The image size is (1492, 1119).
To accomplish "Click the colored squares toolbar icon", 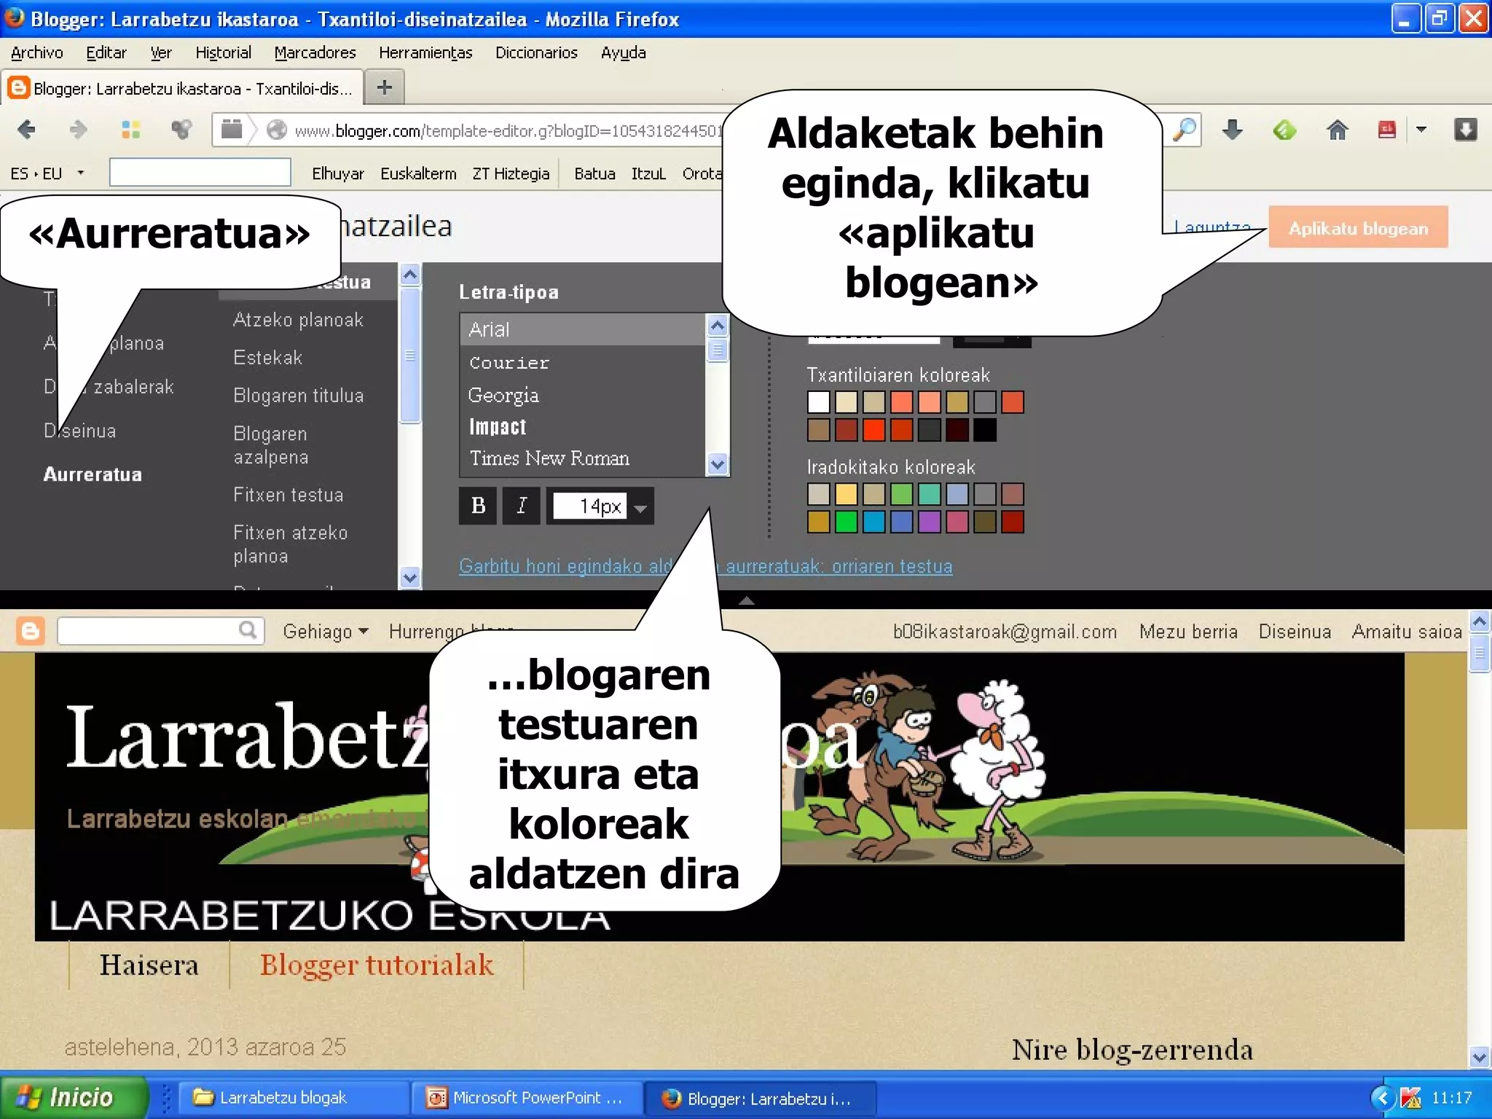I will (130, 130).
